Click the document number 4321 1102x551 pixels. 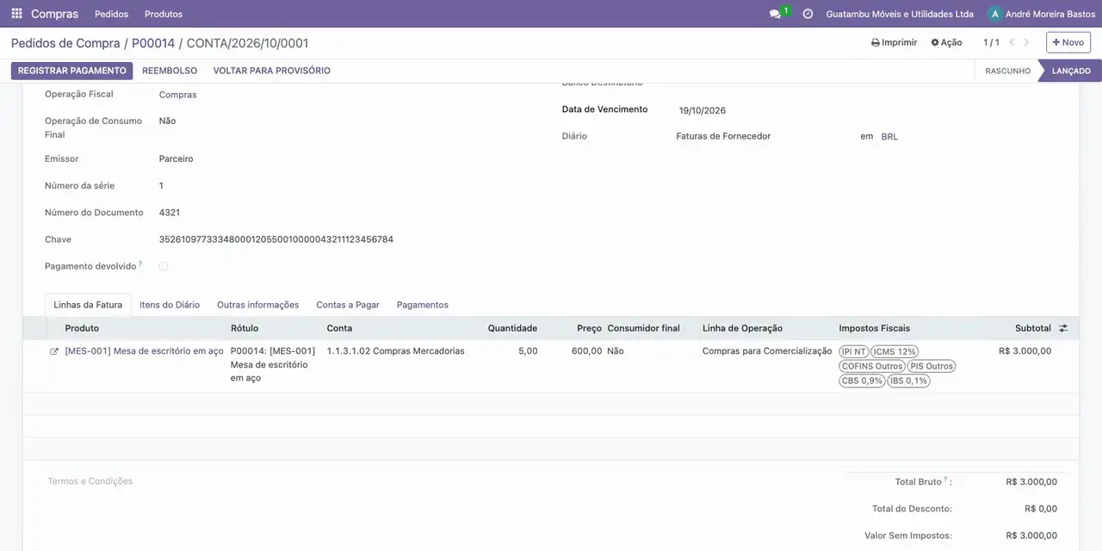click(170, 213)
